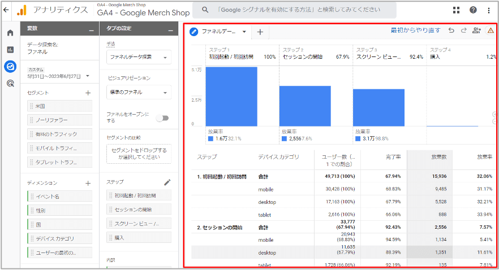Open the ファネルデータ探索 method dropdown
499x270 pixels.
pyautogui.click(x=139, y=57)
